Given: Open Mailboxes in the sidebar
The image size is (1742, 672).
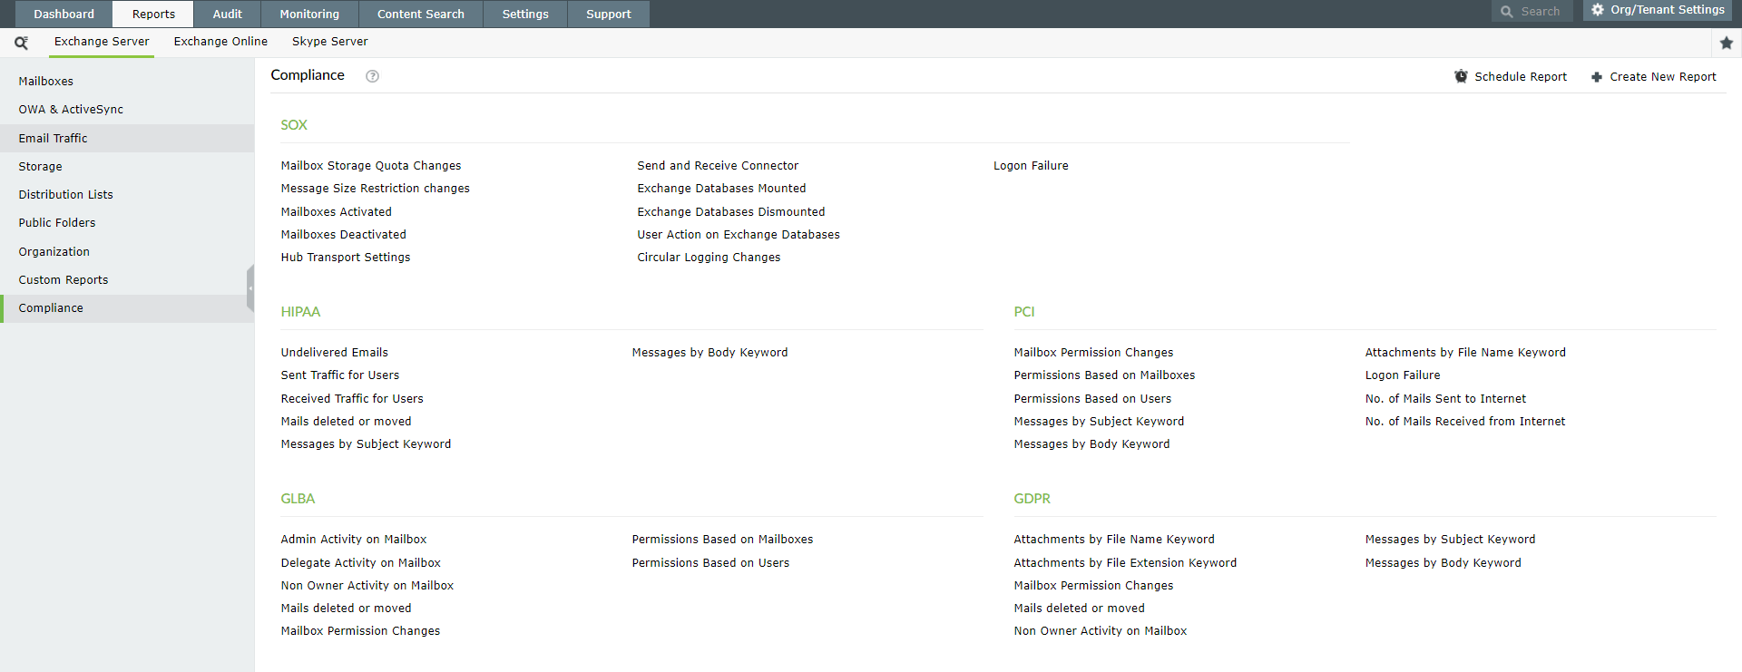Looking at the screenshot, I should point(127,82).
